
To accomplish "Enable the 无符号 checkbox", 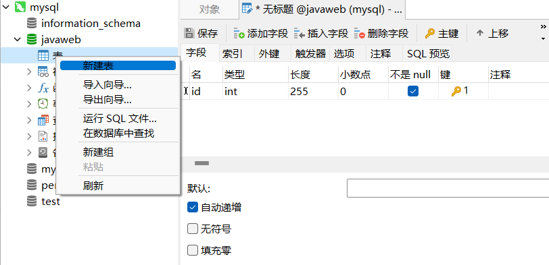I will tap(193, 229).
